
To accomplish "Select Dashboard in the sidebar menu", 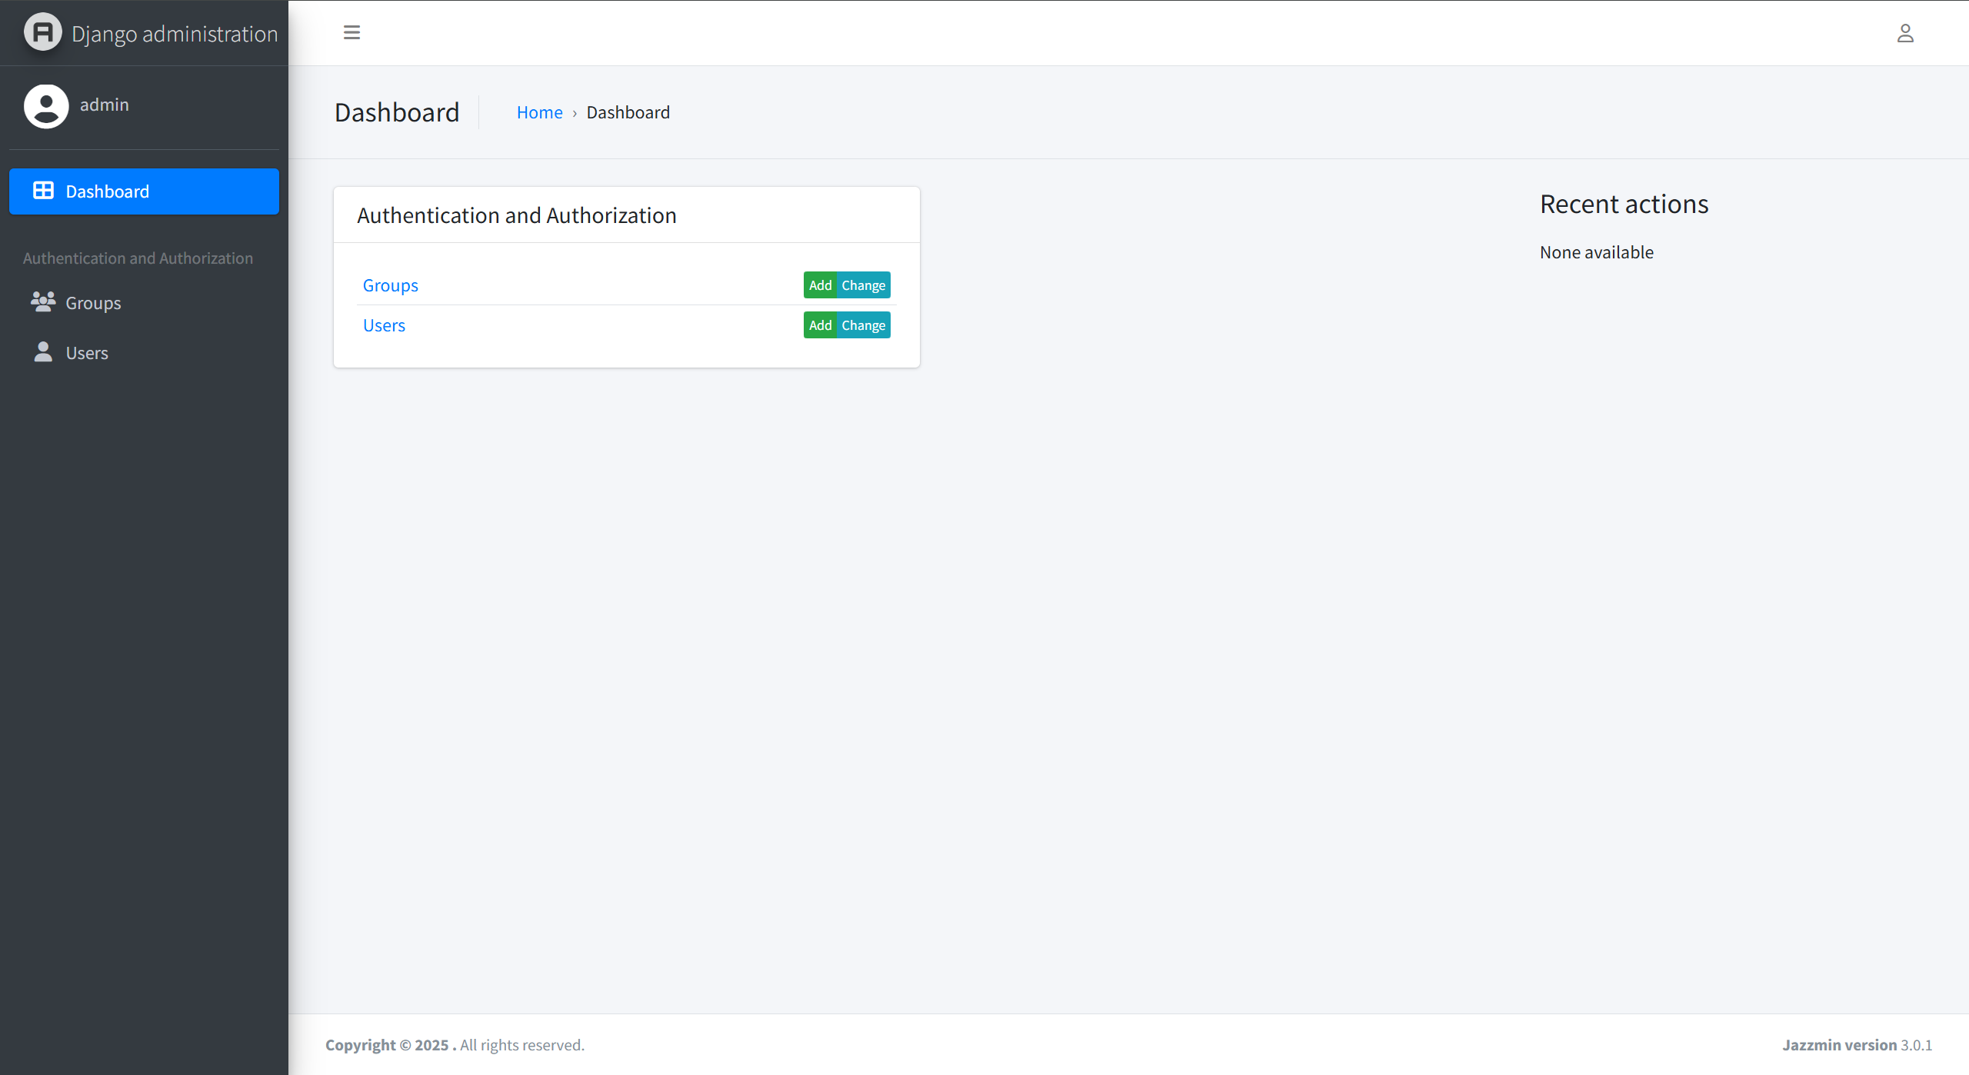I will tap(144, 191).
